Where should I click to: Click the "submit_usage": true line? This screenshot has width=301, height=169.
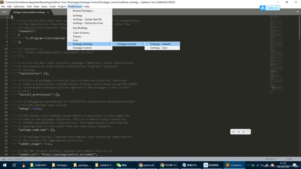pyautogui.click(x=35, y=144)
